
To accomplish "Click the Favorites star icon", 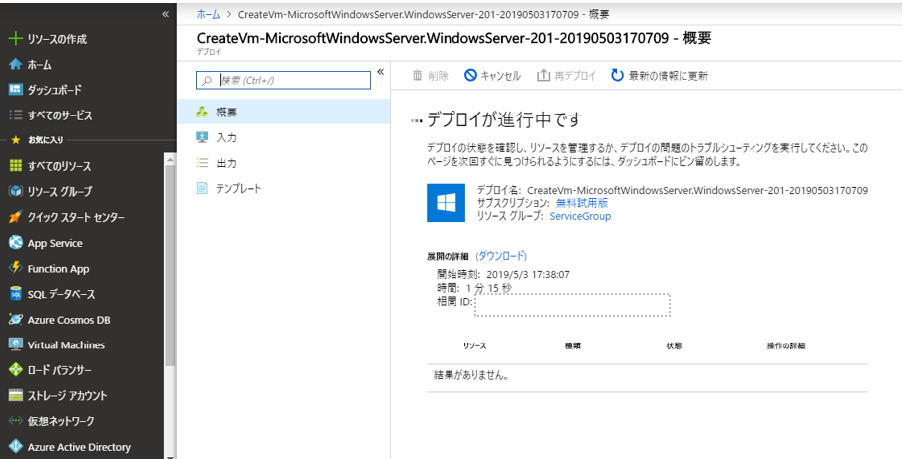I will [16, 140].
